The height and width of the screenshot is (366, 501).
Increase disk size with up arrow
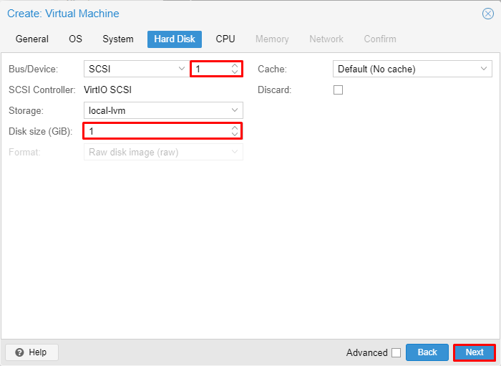(x=235, y=127)
